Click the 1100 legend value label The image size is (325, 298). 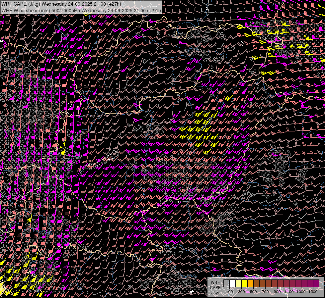click(289, 292)
